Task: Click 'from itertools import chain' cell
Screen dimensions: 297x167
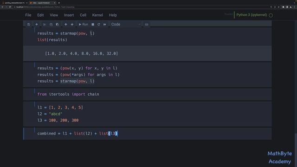Action: tap(147, 94)
